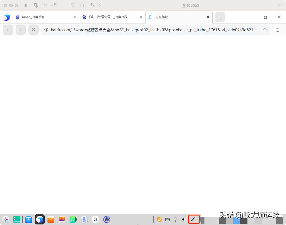Mute audio via the speaker icon in the tray

184,219
